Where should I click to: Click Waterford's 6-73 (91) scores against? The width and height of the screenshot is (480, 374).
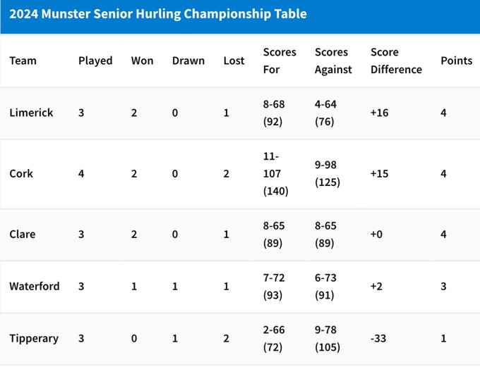click(x=325, y=286)
